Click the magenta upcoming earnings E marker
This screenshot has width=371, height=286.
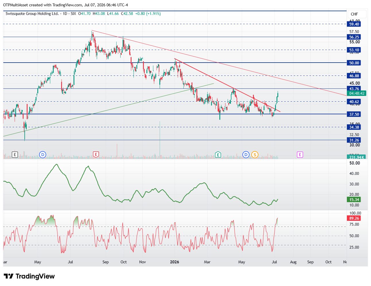[x=300, y=155]
